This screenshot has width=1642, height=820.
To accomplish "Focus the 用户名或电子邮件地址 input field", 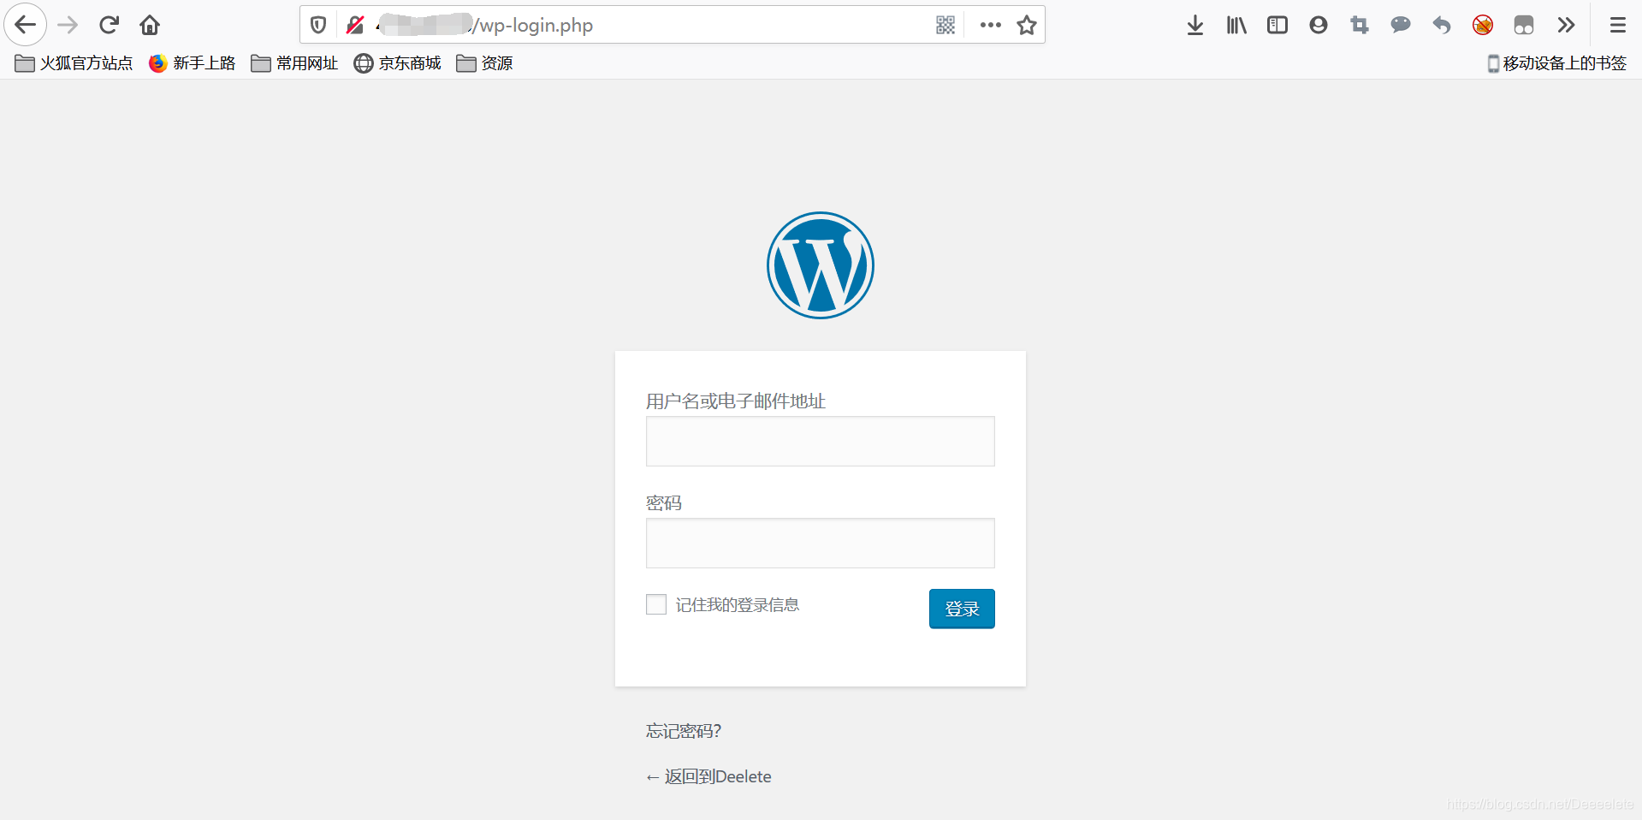I will pos(821,442).
